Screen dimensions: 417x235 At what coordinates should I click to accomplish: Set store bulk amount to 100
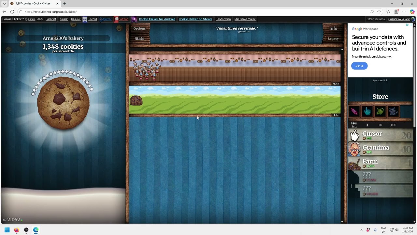tap(393, 125)
